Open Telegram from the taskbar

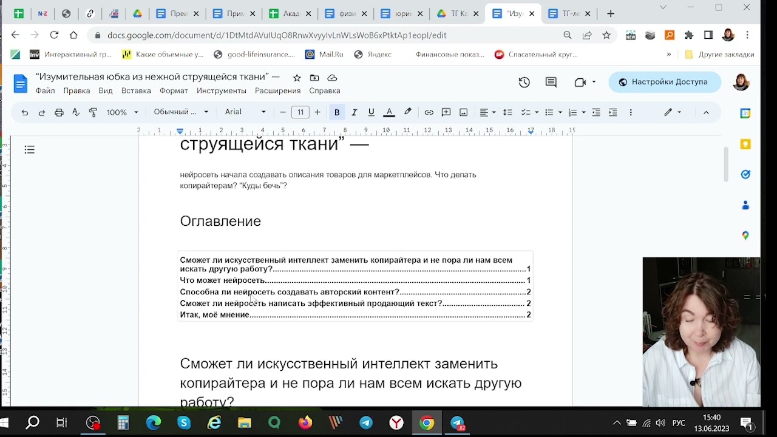click(x=366, y=423)
